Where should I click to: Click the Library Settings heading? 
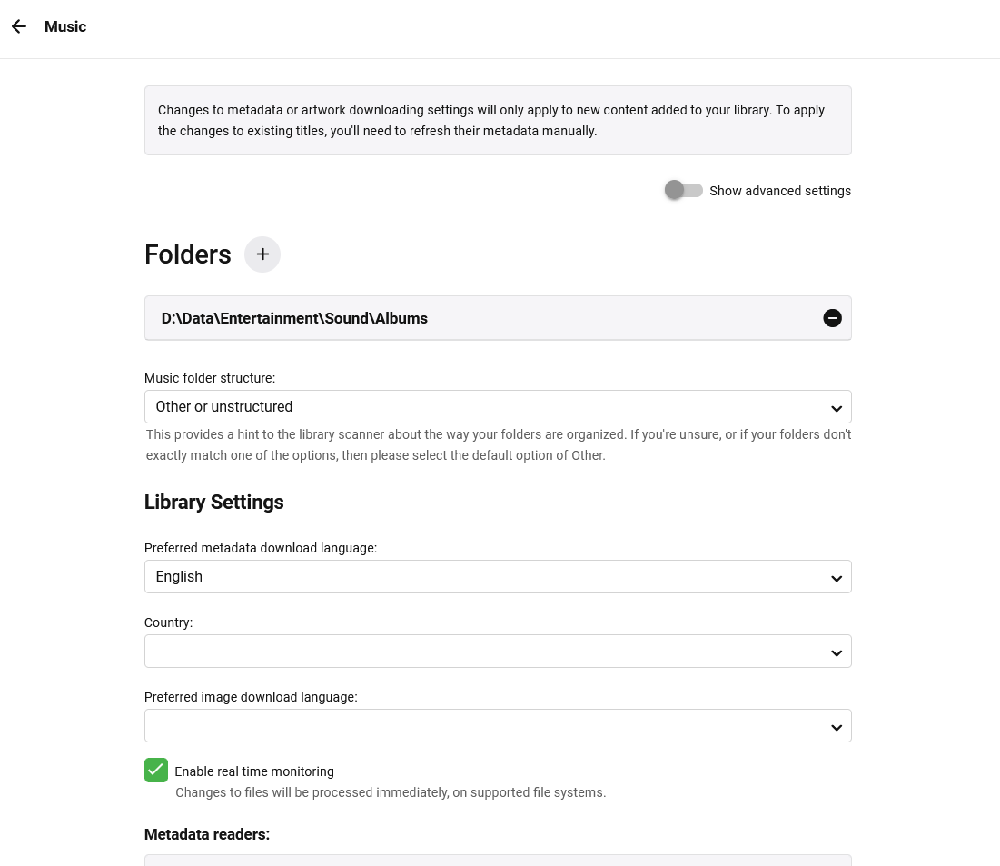point(214,502)
